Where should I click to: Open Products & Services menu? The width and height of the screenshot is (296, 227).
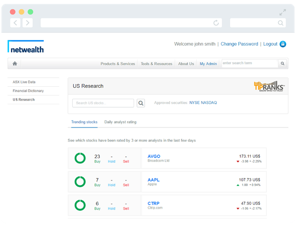click(118, 64)
